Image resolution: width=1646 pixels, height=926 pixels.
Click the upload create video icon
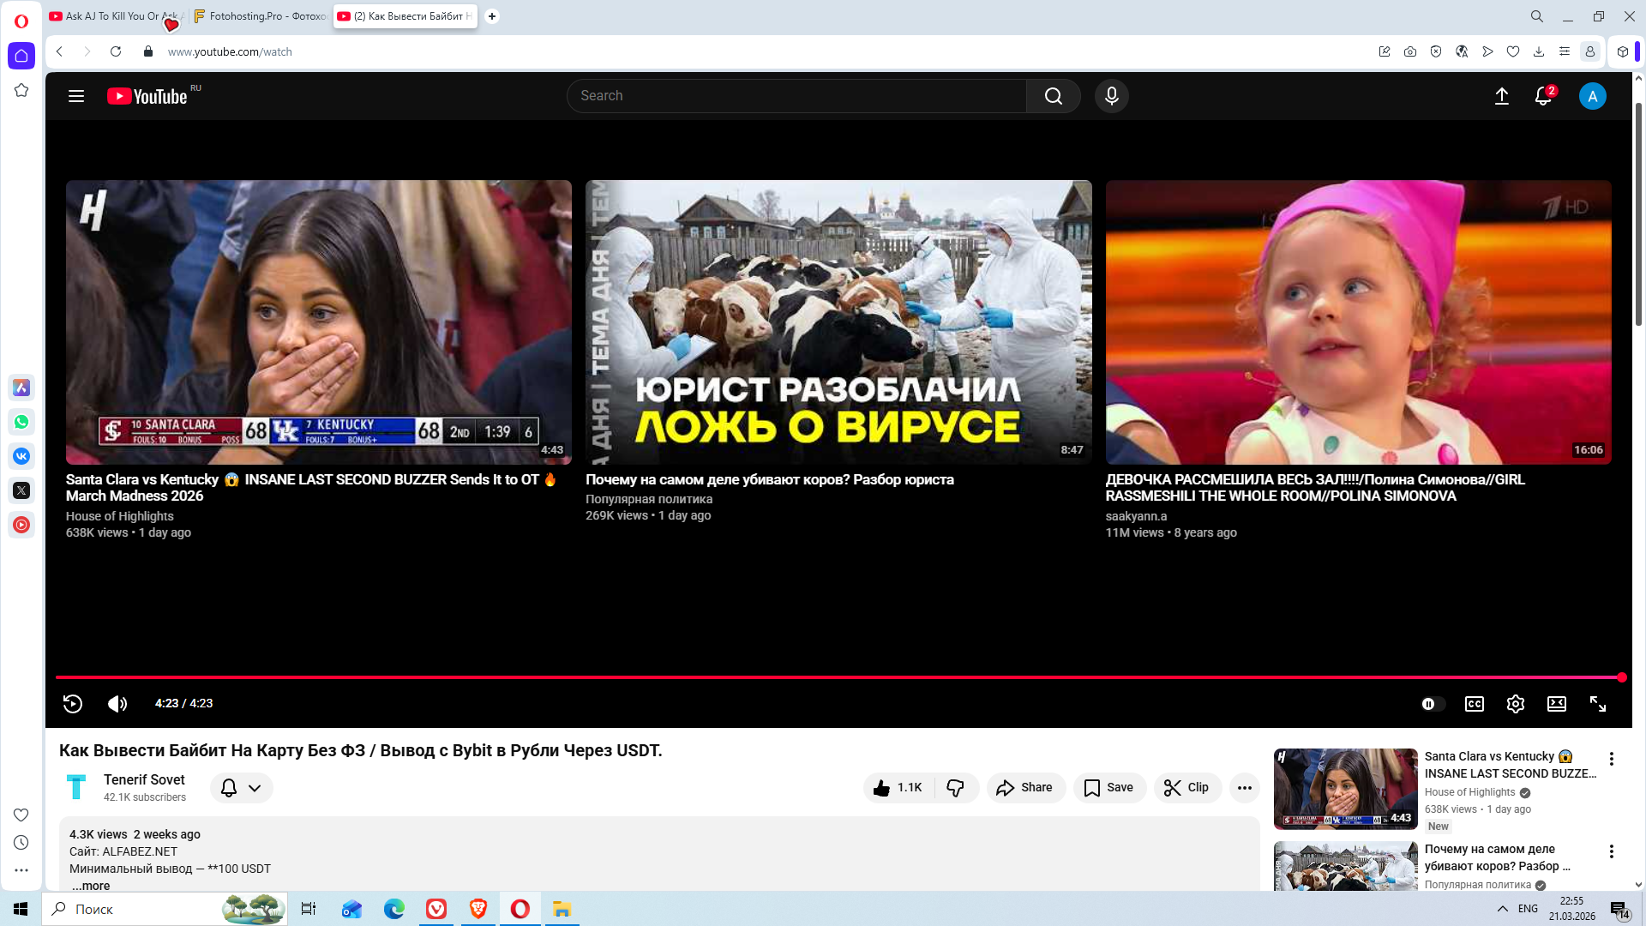[1502, 96]
